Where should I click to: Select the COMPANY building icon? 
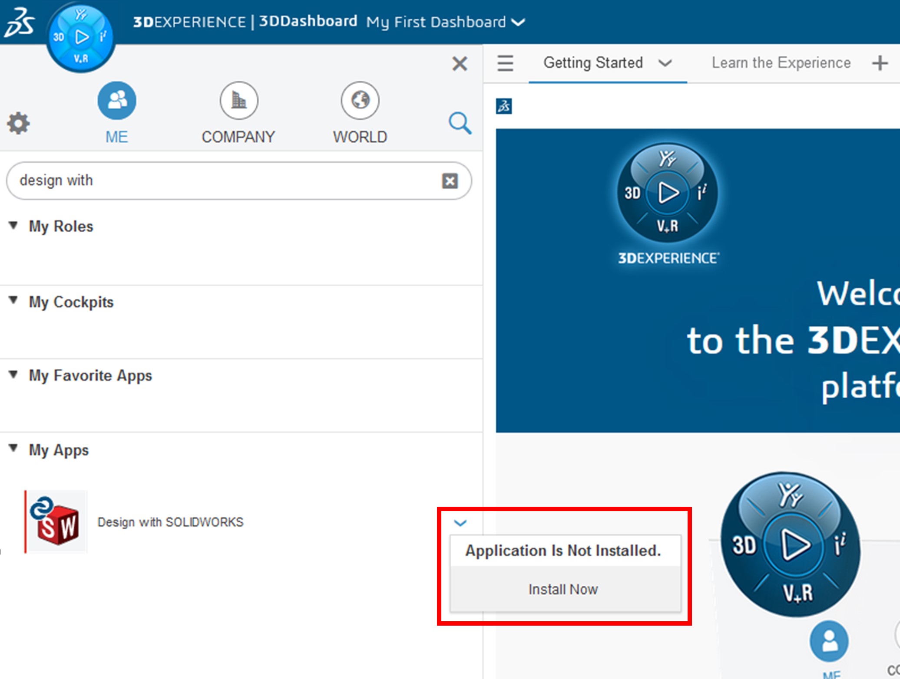pyautogui.click(x=238, y=101)
